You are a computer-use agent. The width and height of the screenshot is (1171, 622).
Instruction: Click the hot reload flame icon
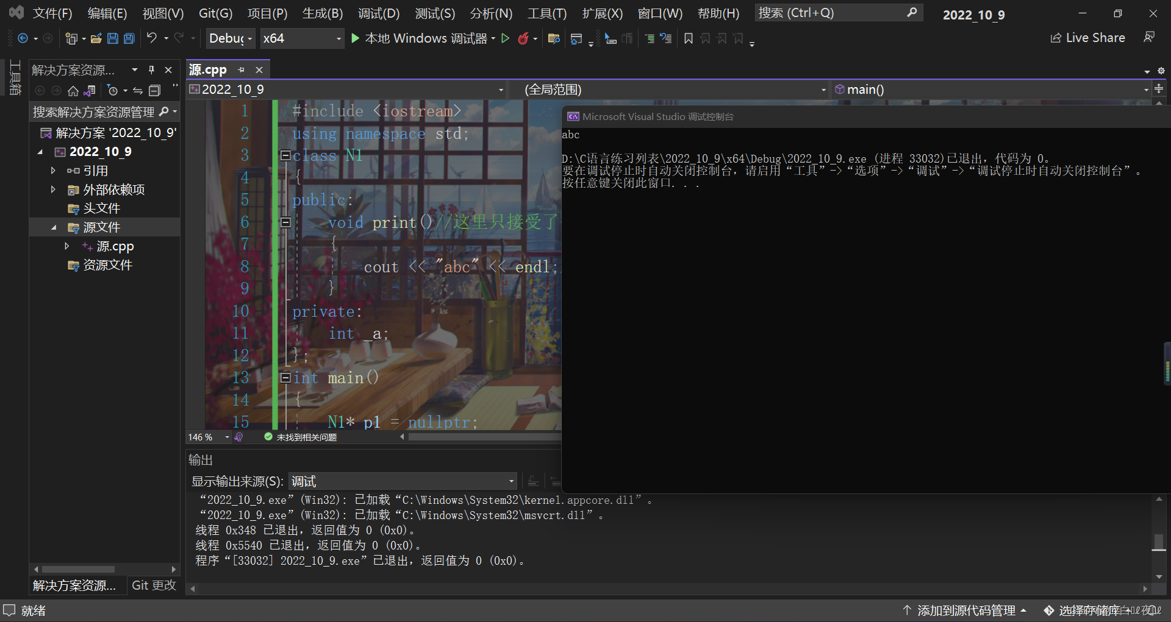tap(523, 38)
